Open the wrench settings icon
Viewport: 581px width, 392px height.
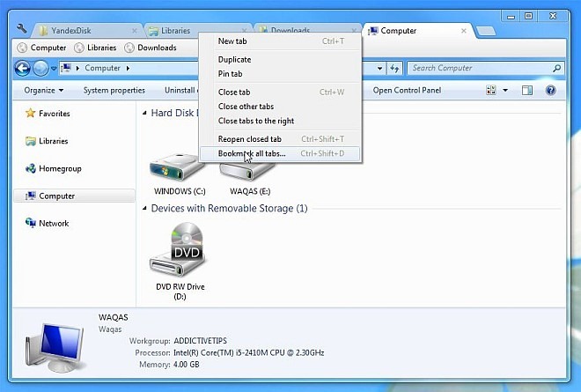point(21,28)
